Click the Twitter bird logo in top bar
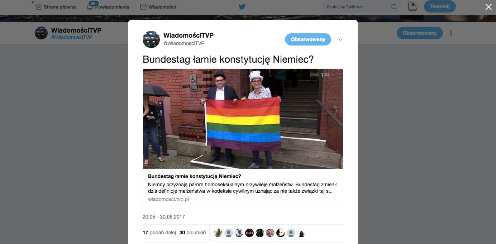 (242, 6)
